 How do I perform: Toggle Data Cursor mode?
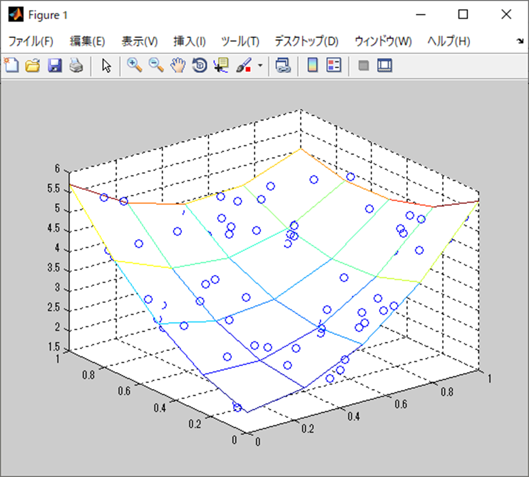pyautogui.click(x=221, y=65)
